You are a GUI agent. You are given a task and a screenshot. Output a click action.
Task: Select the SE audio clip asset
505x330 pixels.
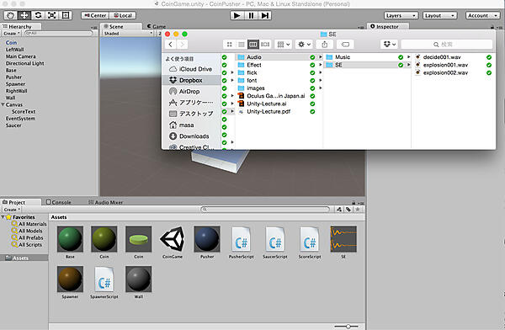pos(343,242)
